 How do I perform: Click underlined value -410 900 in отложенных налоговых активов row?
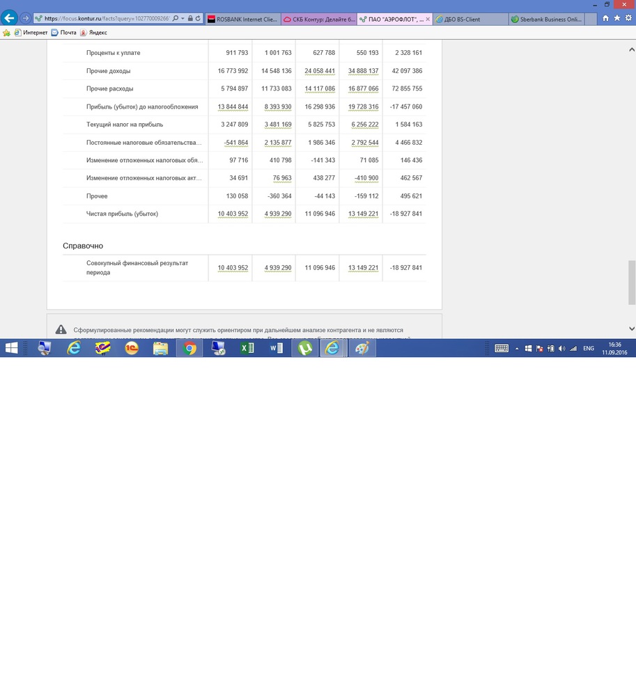coord(366,178)
